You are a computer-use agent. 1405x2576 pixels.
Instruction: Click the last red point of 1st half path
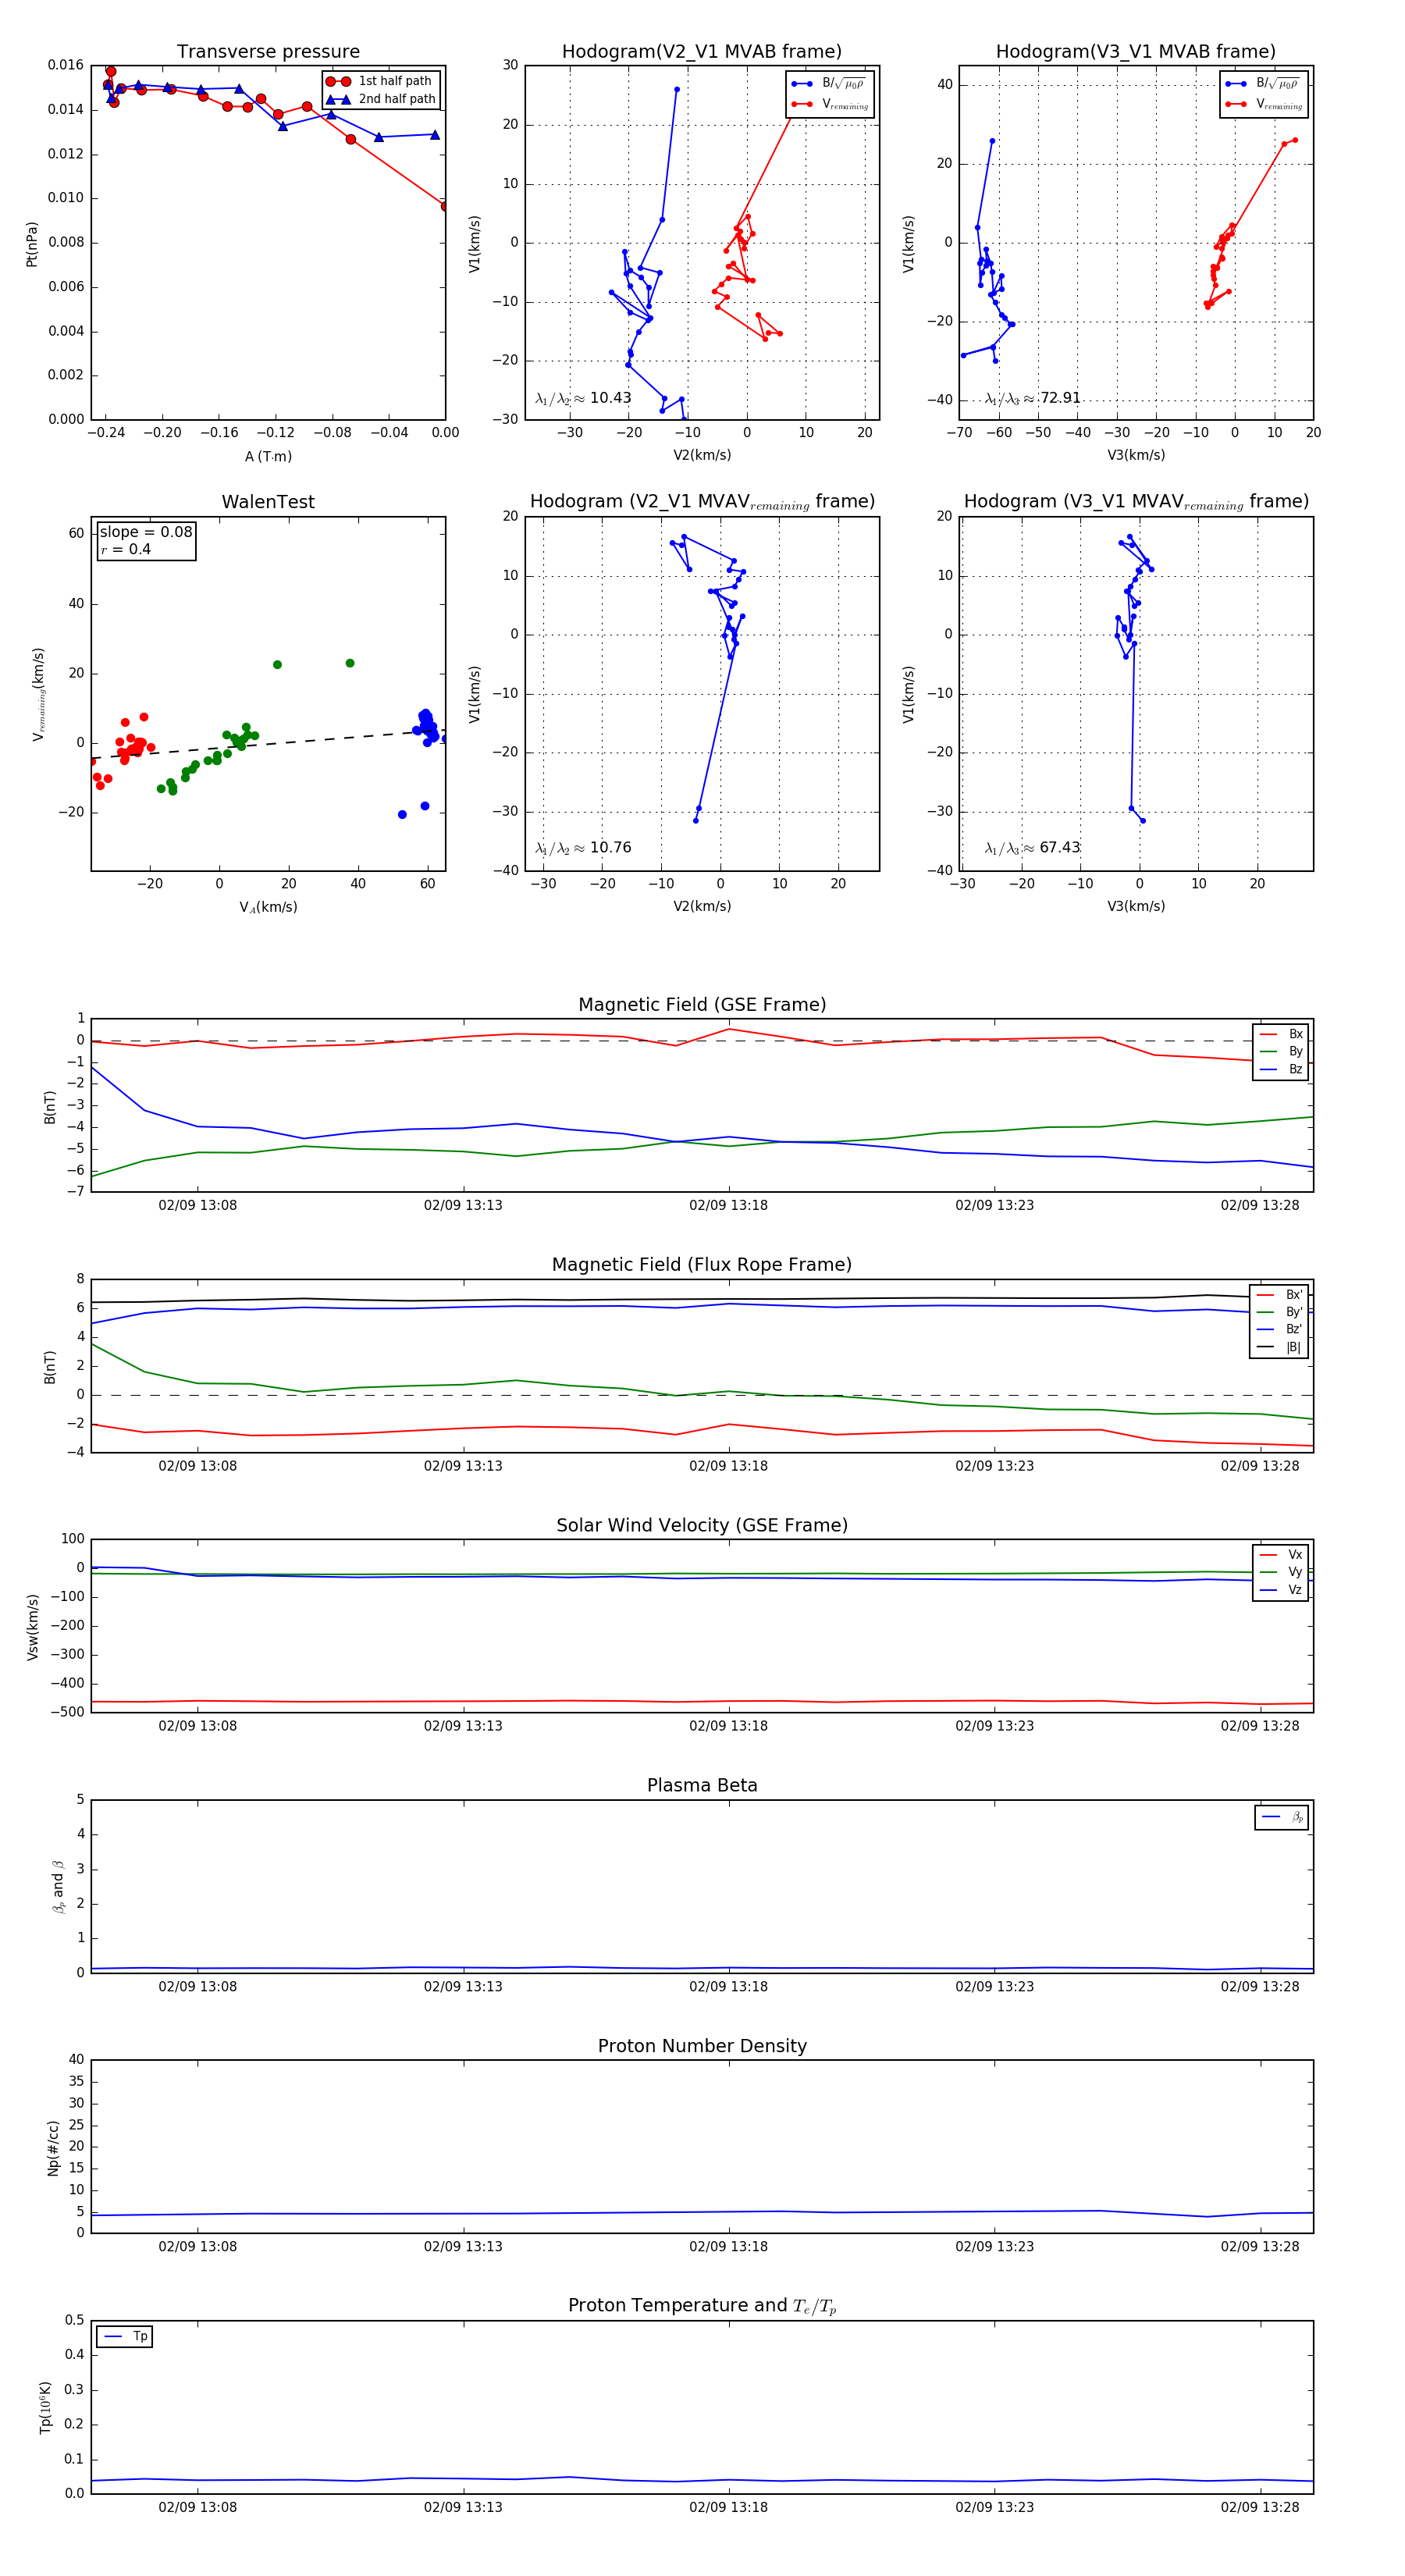[x=445, y=206]
